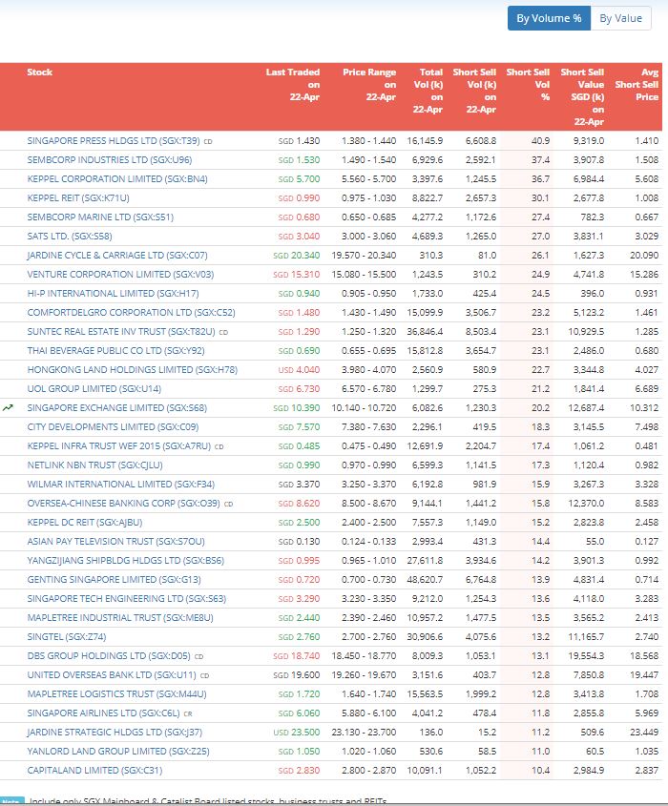Select Suntec total volume 36,846.4
This screenshot has width=668, height=806.
click(x=425, y=332)
